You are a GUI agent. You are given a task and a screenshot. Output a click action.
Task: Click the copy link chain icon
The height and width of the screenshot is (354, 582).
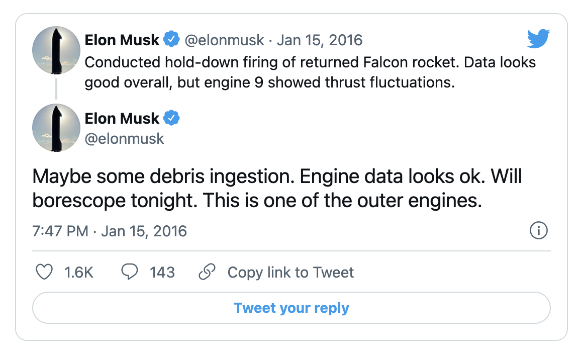[x=207, y=272]
